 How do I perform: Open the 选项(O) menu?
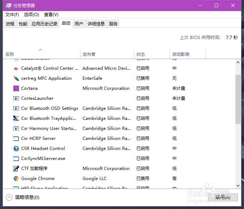point(32,15)
